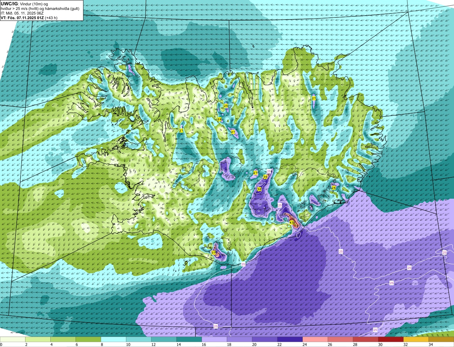Click the 4–6 m/s legend color swatch
Screen dimensions: 454x347
(x=63, y=340)
